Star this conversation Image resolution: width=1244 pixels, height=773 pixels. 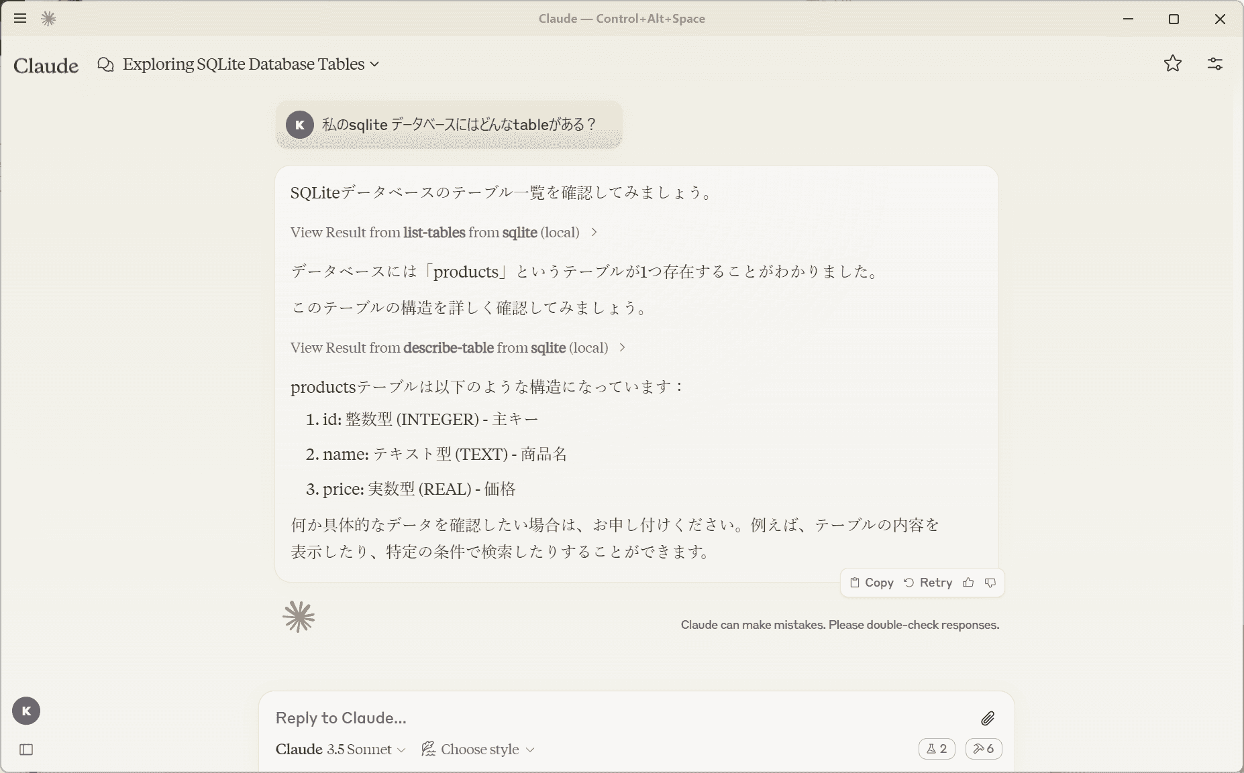click(x=1173, y=64)
